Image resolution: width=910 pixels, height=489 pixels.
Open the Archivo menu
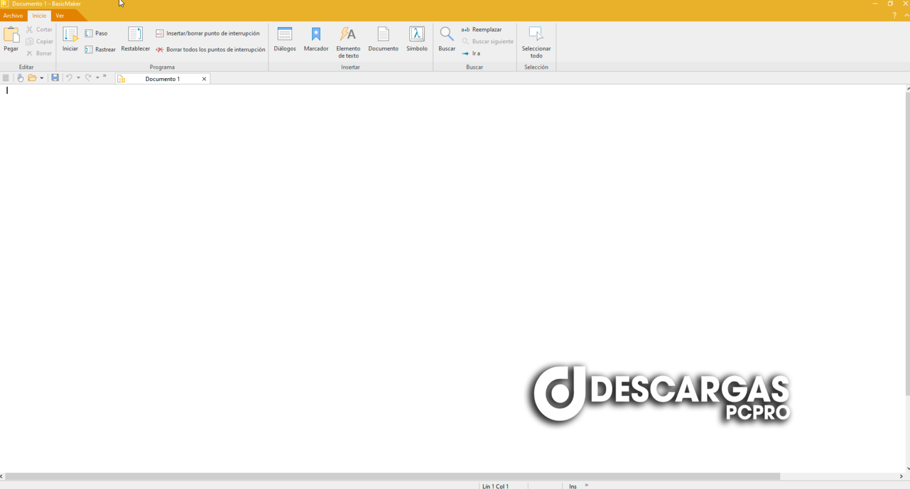(13, 16)
